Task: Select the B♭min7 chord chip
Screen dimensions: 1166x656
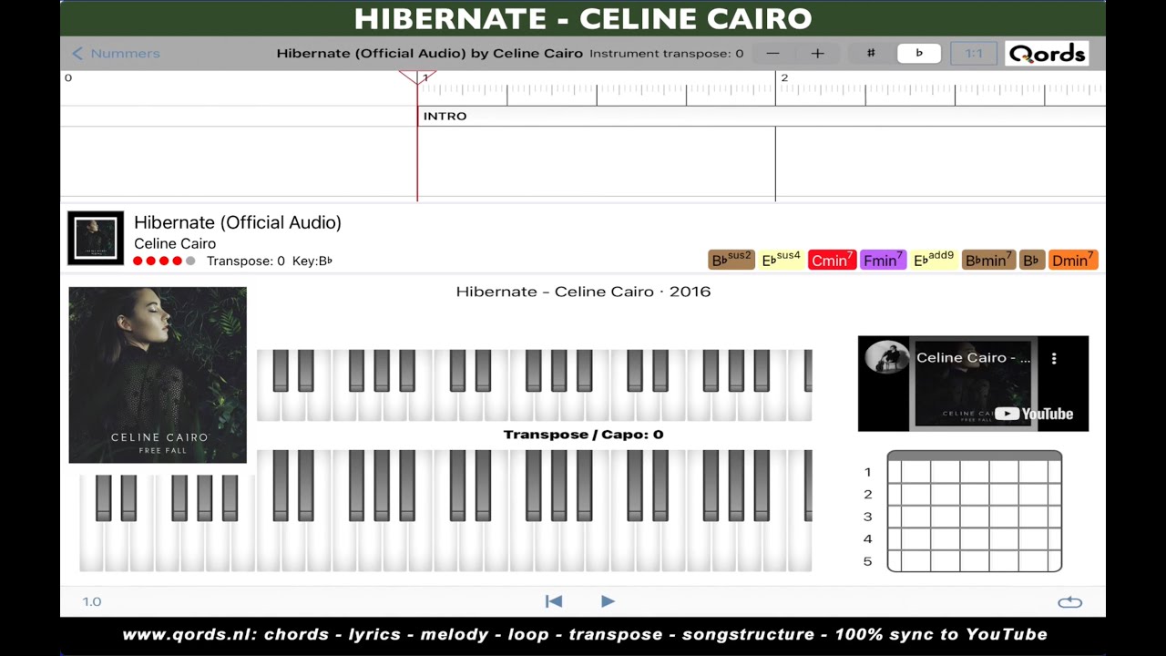Action: point(988,260)
